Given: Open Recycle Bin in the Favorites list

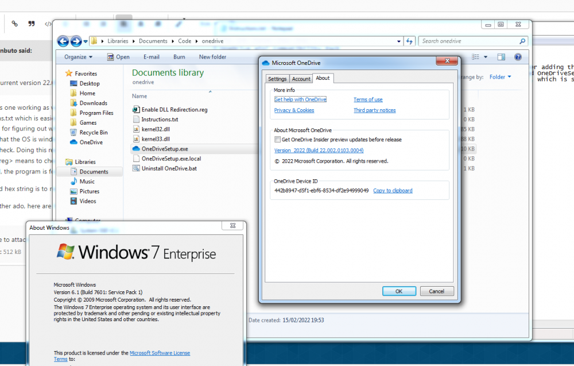Looking at the screenshot, I should click(x=93, y=132).
